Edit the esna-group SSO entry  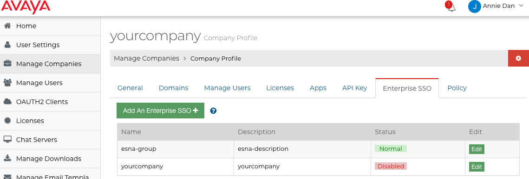pos(477,149)
